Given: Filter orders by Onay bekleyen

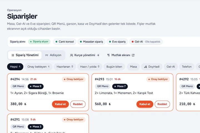Looking at the screenshot, I should (39, 67).
